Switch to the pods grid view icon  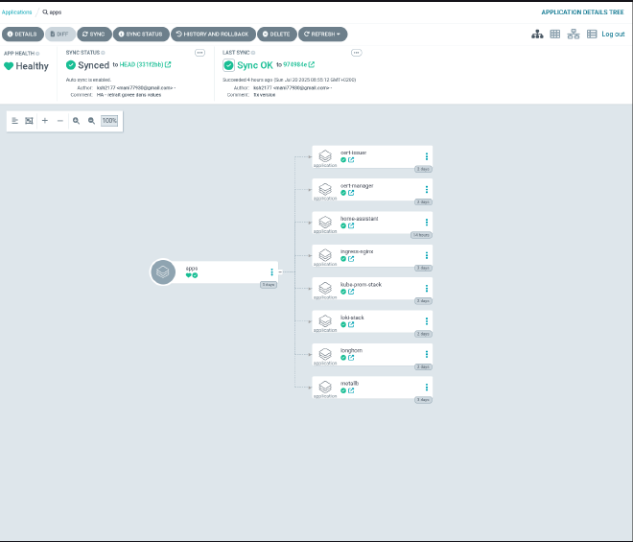coord(555,34)
